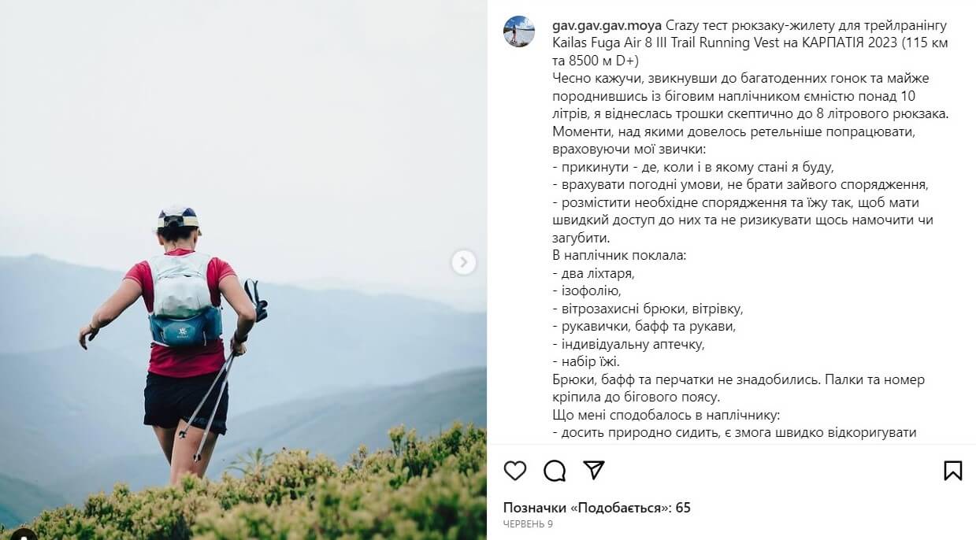Share the post via paper plane icon

pyautogui.click(x=594, y=470)
